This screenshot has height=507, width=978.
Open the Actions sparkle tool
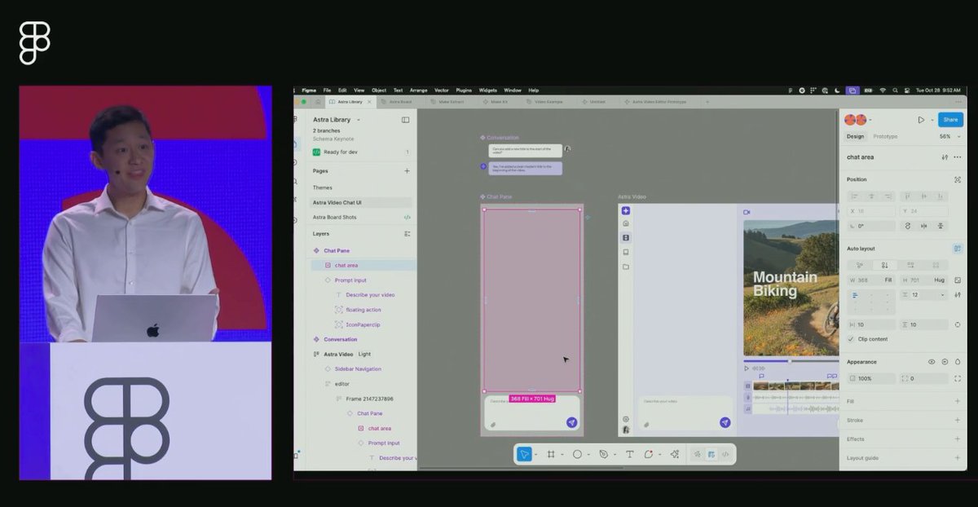pyautogui.click(x=674, y=454)
